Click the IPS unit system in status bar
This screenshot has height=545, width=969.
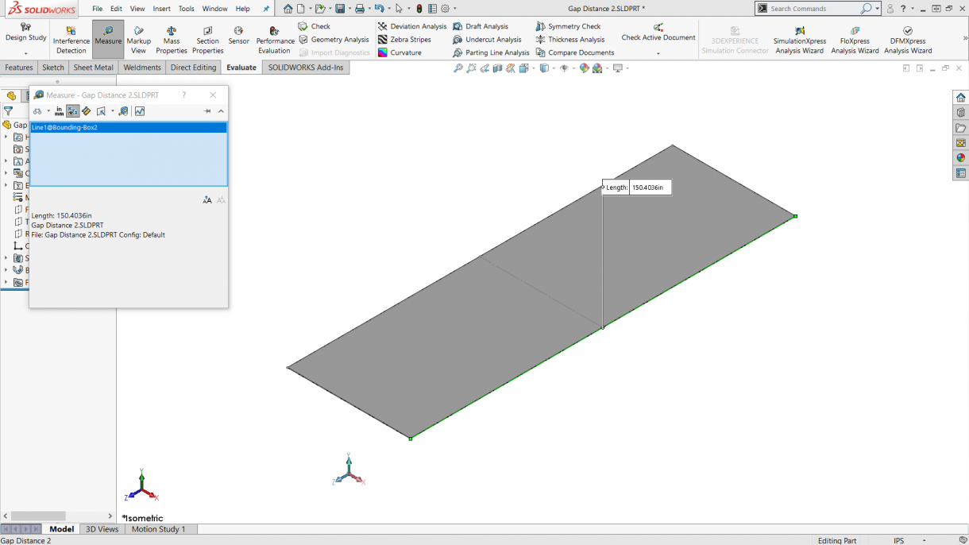click(898, 540)
